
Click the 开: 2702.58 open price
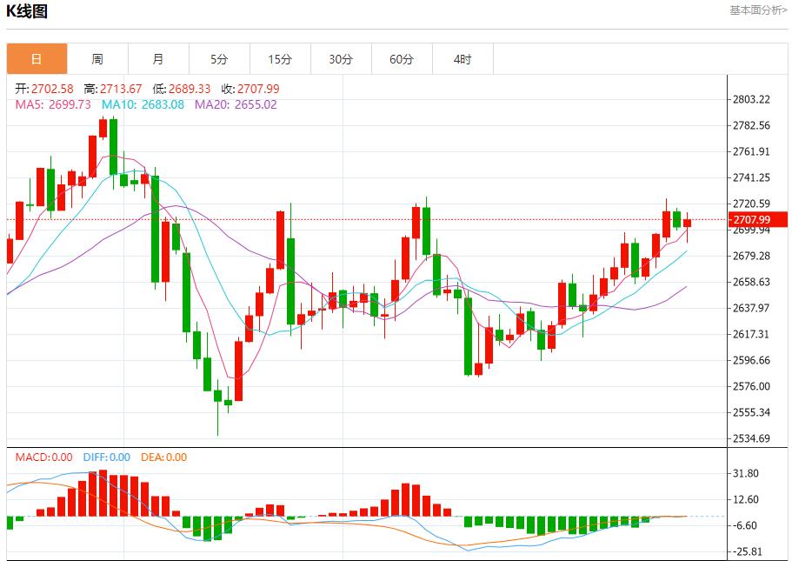(x=44, y=89)
